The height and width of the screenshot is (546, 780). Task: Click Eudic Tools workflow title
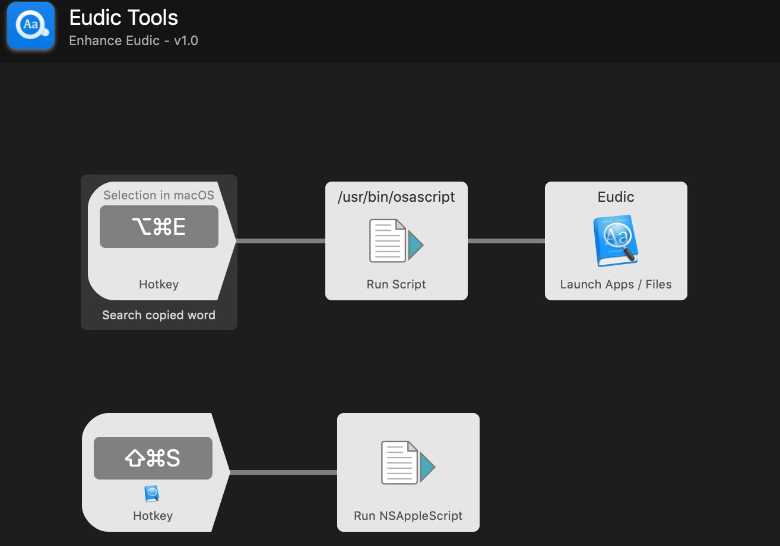pyautogui.click(x=123, y=18)
